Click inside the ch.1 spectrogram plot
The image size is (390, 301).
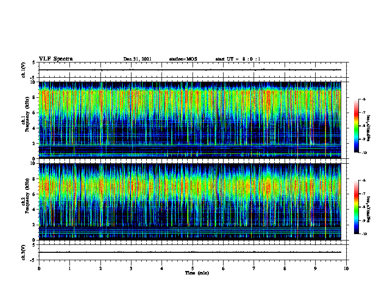pos(190,120)
